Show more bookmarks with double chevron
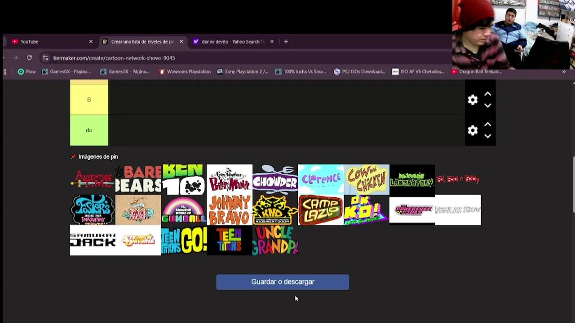The image size is (575, 323). pos(564,71)
